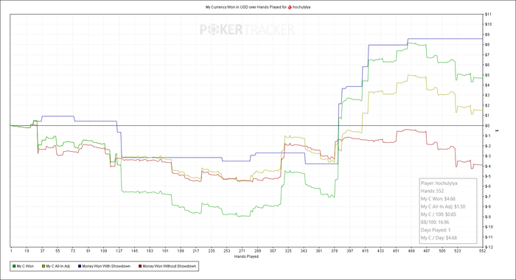516x280 pixels.
Task: Click the 271 x-axis tick label
Action: click(x=242, y=251)
